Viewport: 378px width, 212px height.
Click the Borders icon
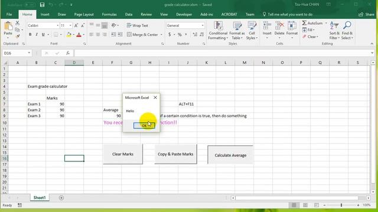[56, 35]
